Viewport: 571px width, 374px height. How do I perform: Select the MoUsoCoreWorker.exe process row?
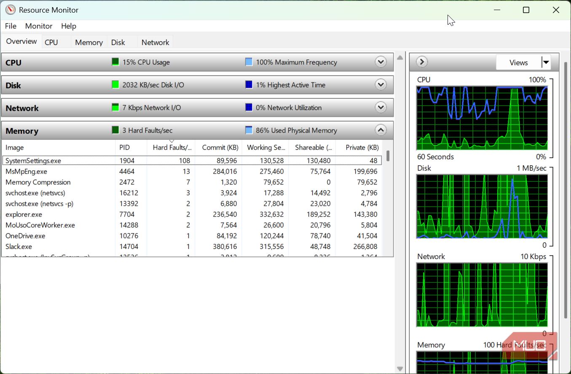tap(192, 225)
